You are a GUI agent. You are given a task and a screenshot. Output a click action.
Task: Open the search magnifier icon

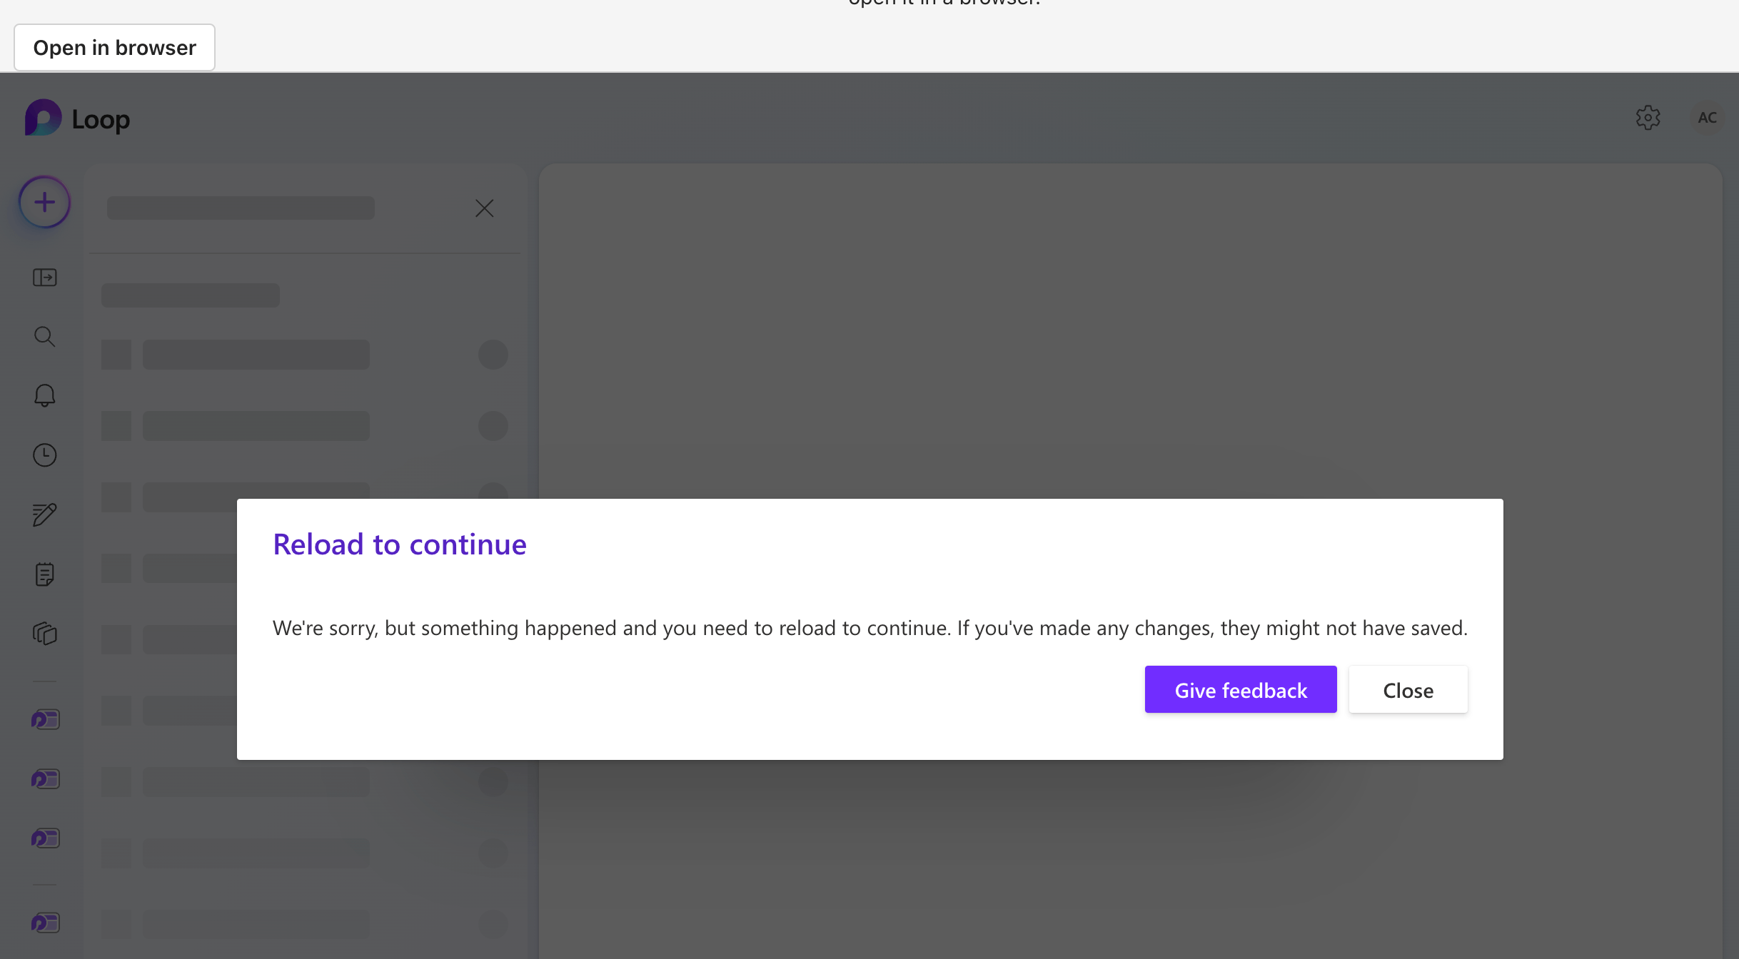[x=44, y=337]
